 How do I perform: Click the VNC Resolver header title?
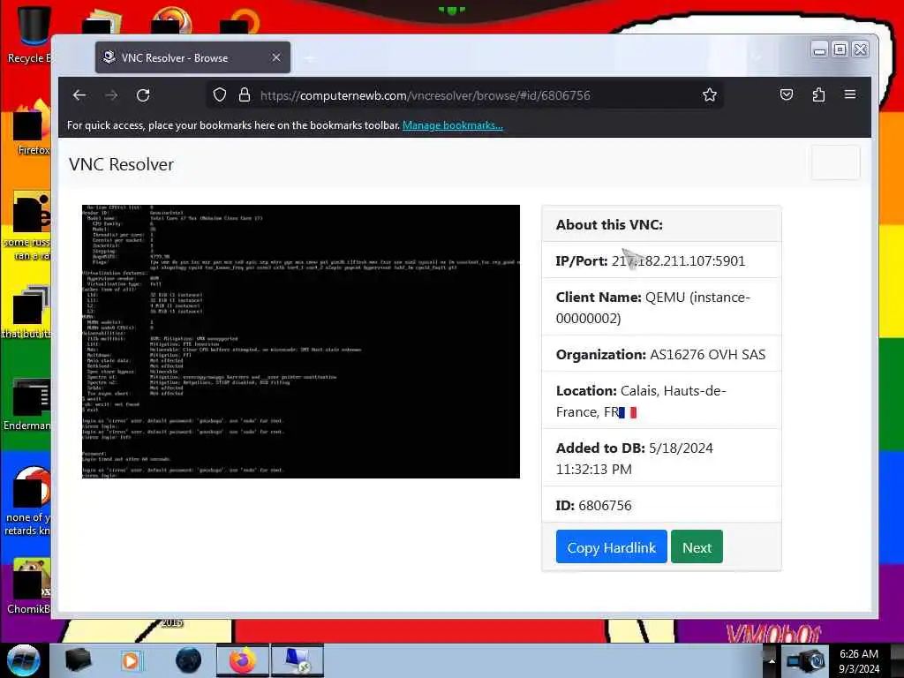121,164
